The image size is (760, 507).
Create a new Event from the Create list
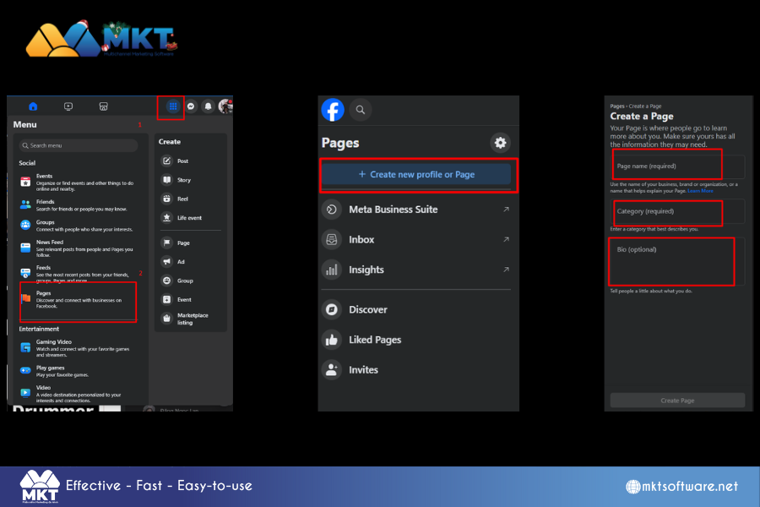pyautogui.click(x=191, y=299)
